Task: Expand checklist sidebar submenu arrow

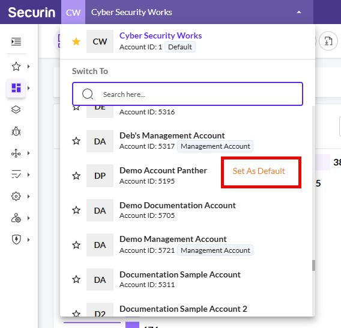Action: (x=28, y=175)
